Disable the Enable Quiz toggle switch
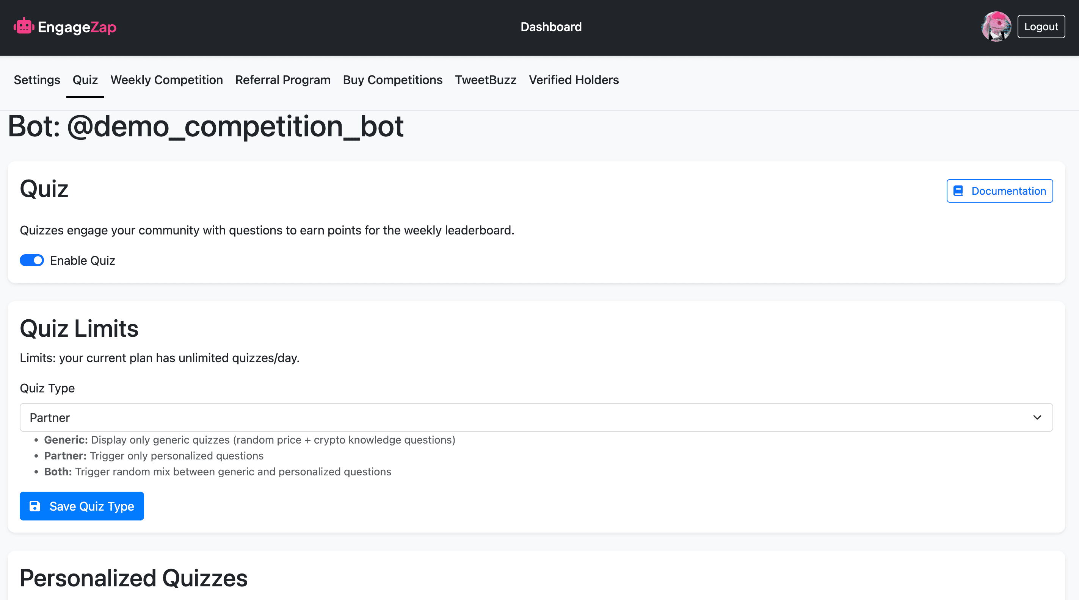The width and height of the screenshot is (1079, 600). pyautogui.click(x=32, y=261)
